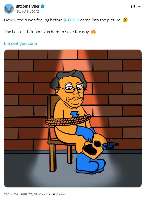The height and width of the screenshot is (197, 145).
Task: Click the fire emoji after 'save the day'
Action: tap(93, 32)
